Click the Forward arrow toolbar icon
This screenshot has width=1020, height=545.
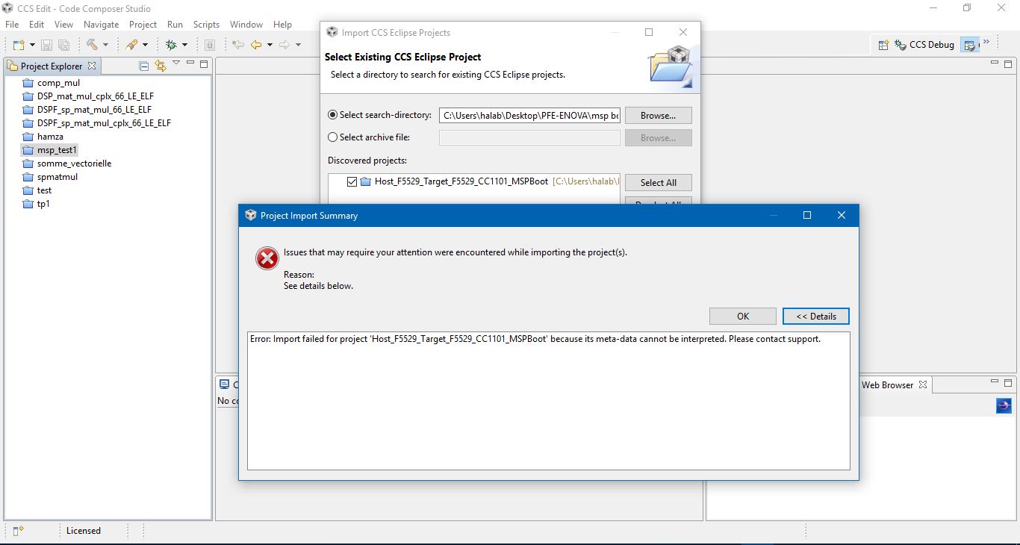(x=284, y=45)
